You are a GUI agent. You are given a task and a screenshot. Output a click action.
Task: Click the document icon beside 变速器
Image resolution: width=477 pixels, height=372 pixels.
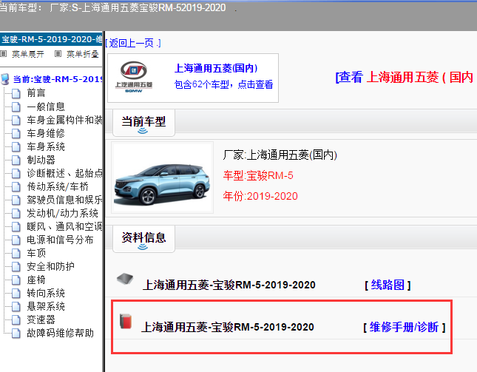(x=16, y=319)
